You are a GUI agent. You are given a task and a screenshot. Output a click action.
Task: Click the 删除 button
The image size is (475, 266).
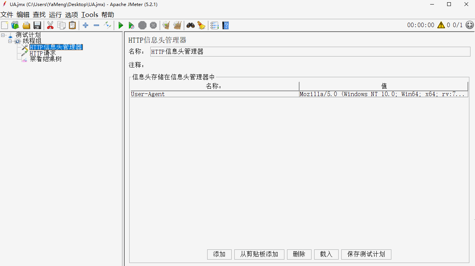[299, 254]
